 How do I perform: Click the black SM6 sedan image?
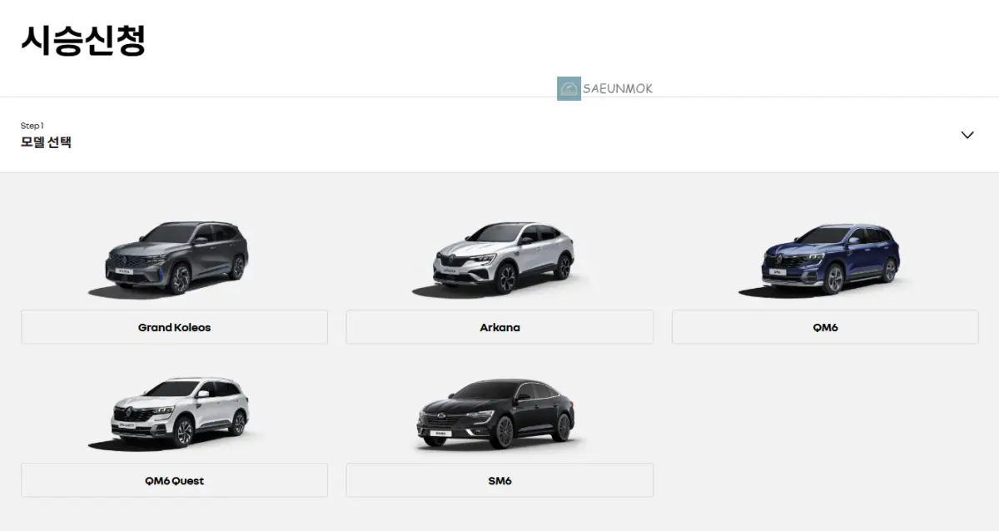click(x=498, y=414)
